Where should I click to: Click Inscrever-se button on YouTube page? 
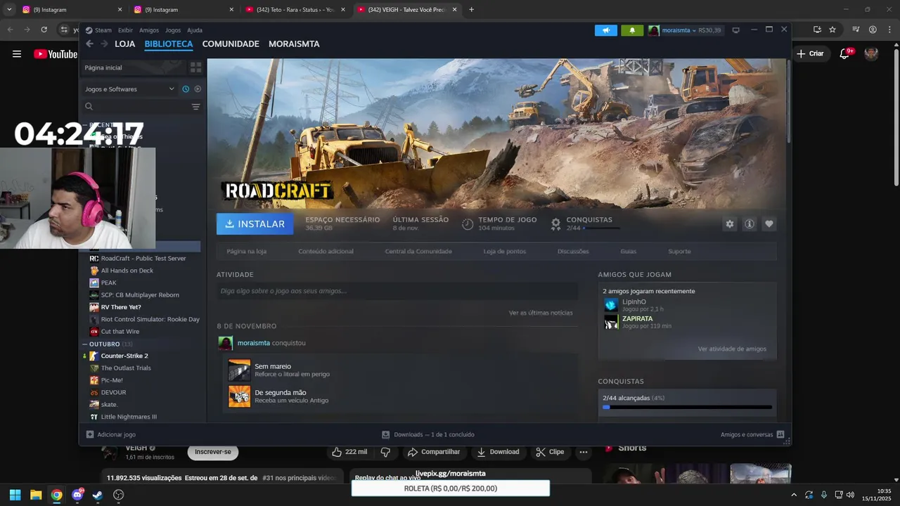(x=213, y=452)
